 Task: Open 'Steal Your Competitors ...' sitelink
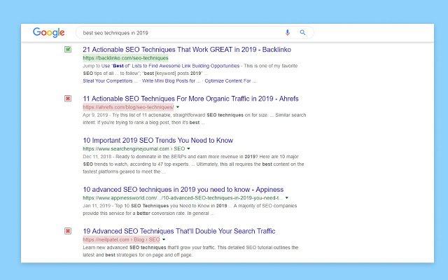(x=111, y=81)
